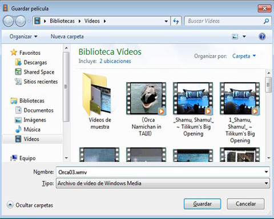Click the Bibliotecas folder icon
This screenshot has width=274, height=219.
tap(14, 100)
